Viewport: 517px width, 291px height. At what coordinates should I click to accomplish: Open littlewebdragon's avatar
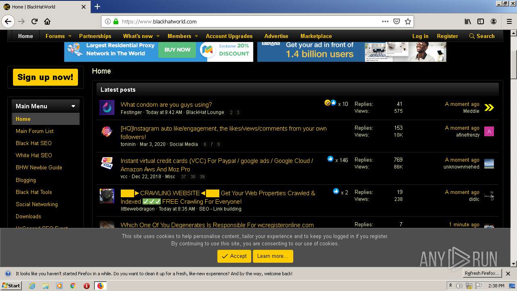107,196
